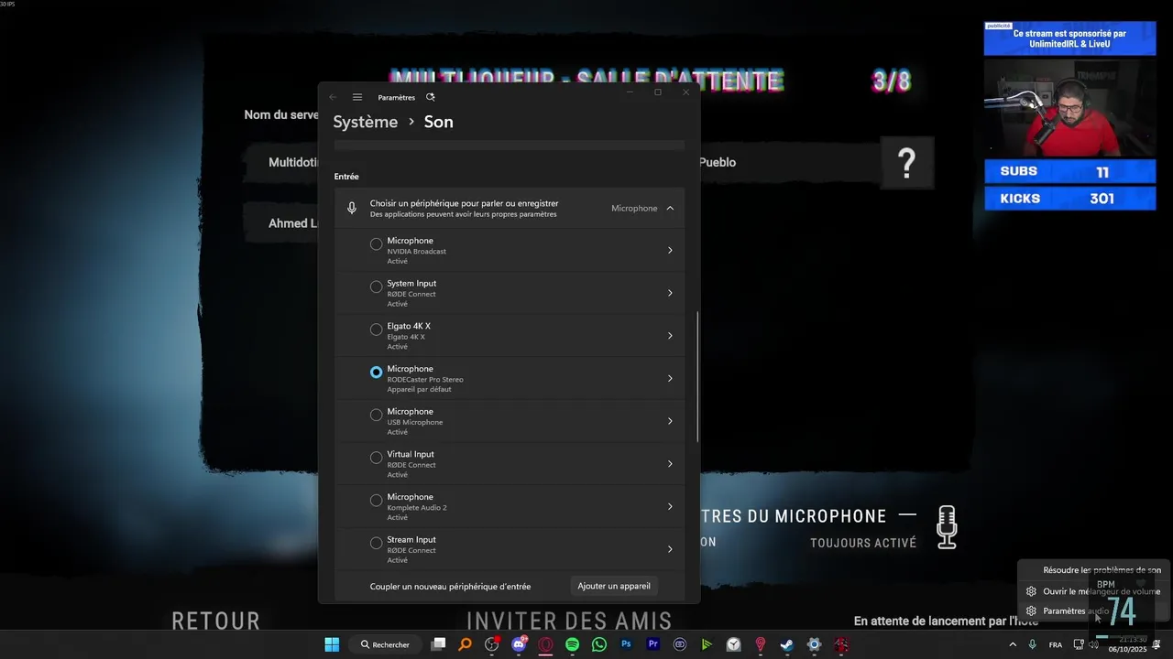Open Elgato 4K X details arrow
Viewport: 1173px width, 659px height.
[670, 336]
